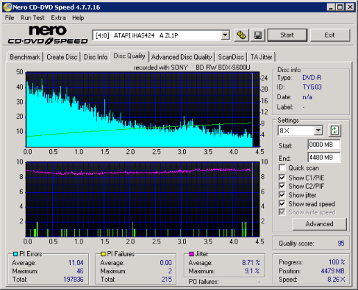
Task: Click the disc Date value n/a
Action: (x=307, y=97)
